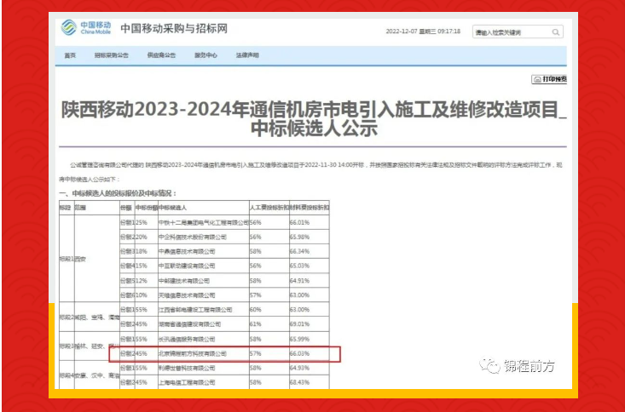Click the date and time display
Screen dimensions: 625x412
pyautogui.click(x=423, y=31)
